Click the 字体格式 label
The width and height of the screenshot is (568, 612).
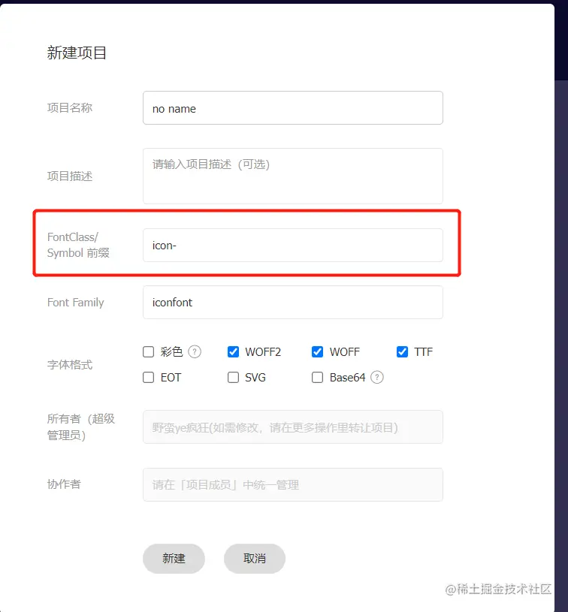[x=70, y=364]
